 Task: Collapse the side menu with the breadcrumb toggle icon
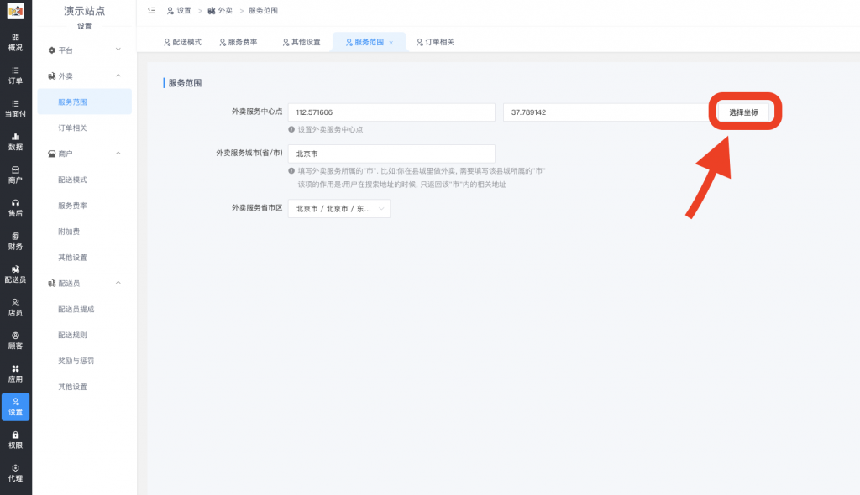tap(153, 11)
